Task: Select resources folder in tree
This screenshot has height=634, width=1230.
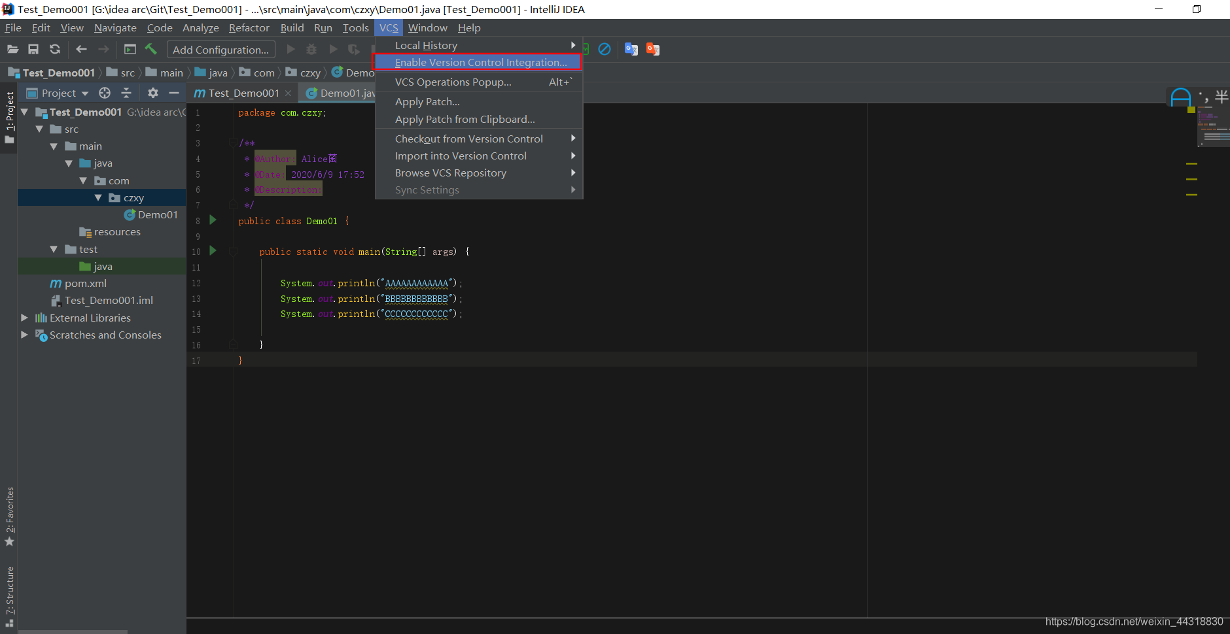Action: pos(110,231)
